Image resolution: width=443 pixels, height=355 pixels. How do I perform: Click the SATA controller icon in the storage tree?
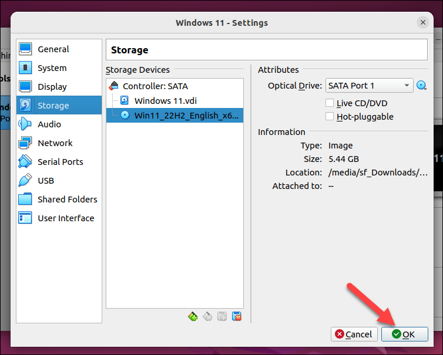pyautogui.click(x=114, y=86)
